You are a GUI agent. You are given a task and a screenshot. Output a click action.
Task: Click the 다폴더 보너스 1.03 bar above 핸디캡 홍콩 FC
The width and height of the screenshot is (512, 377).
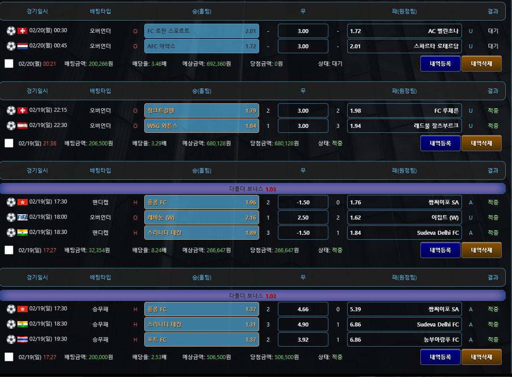[x=253, y=189]
